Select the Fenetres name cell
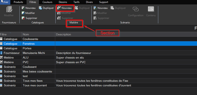The image size is (197, 95). tap(39, 44)
